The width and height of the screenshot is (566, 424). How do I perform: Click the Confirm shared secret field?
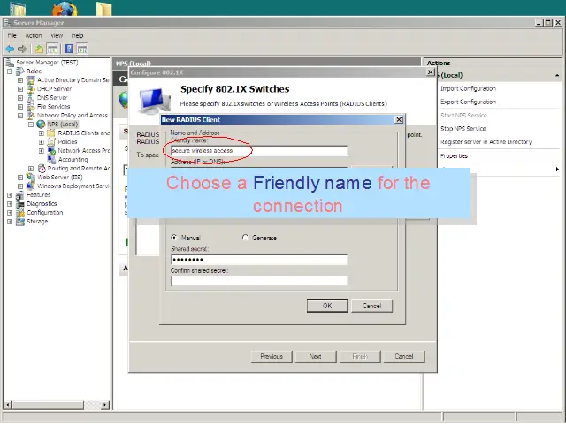coord(259,281)
